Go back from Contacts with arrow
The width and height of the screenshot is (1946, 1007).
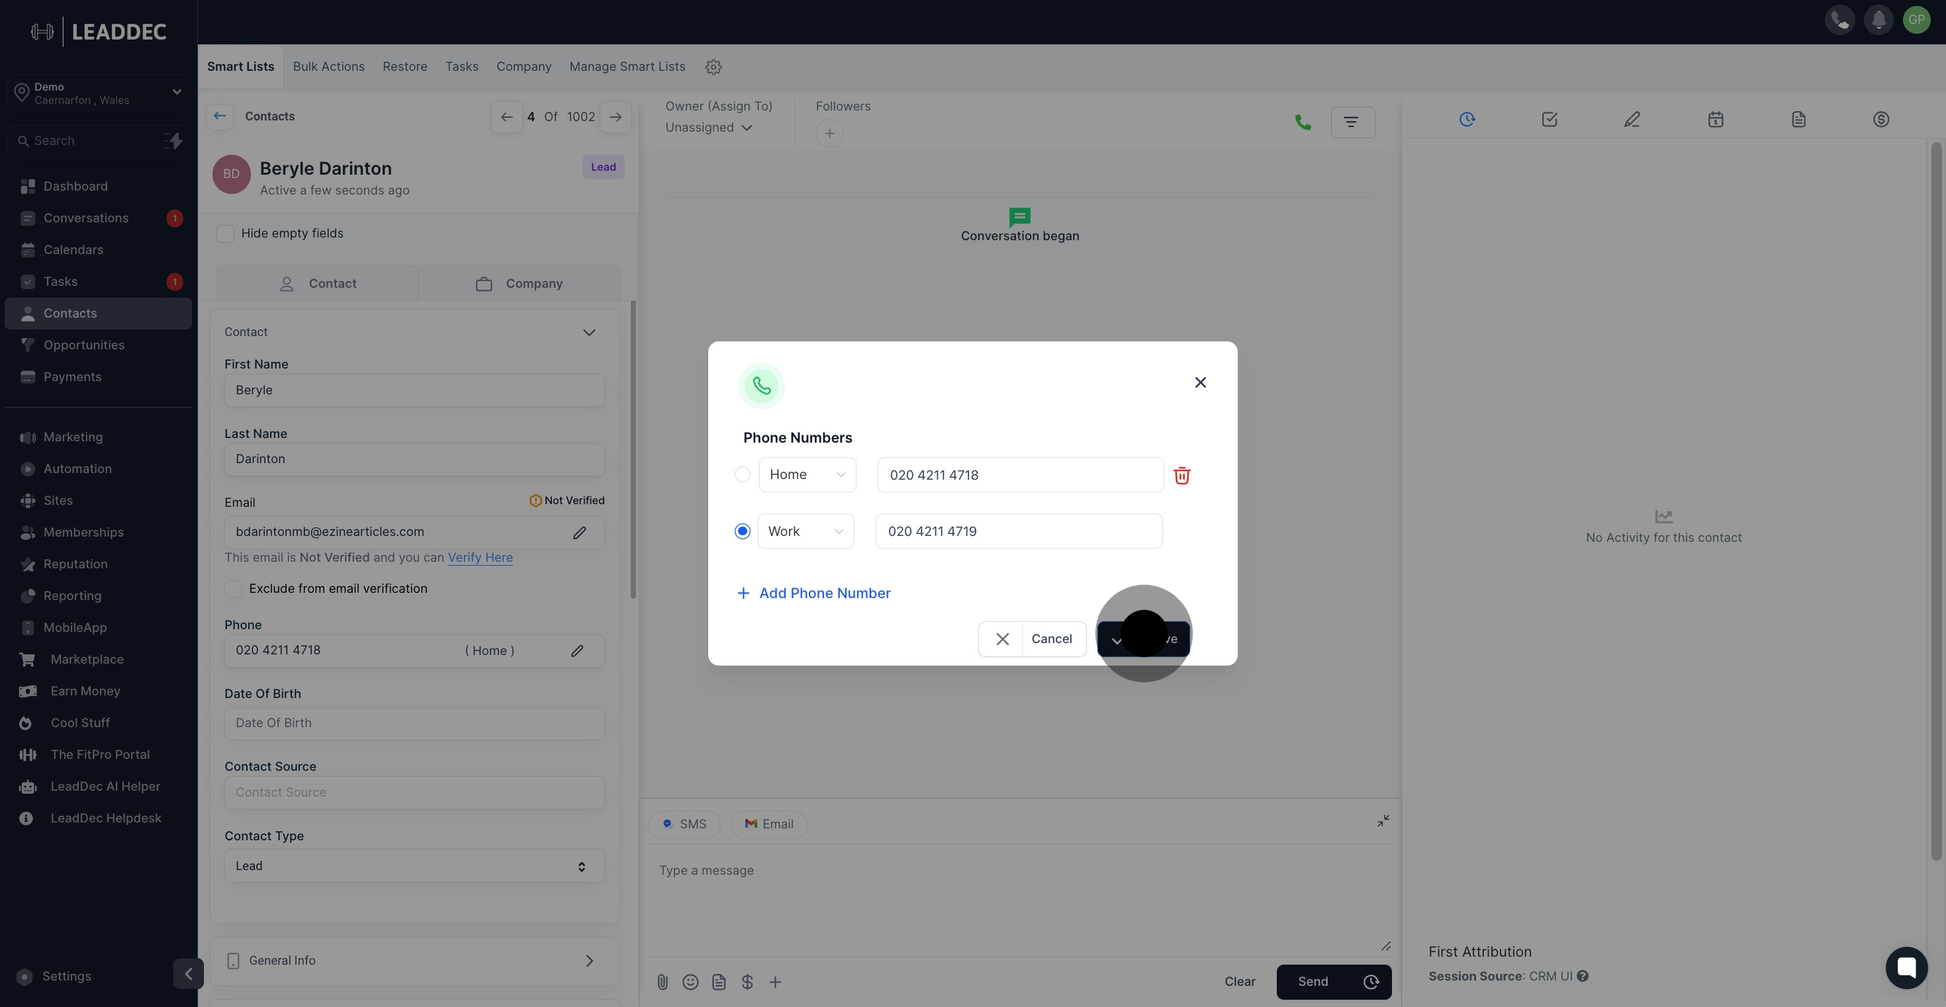point(220,116)
